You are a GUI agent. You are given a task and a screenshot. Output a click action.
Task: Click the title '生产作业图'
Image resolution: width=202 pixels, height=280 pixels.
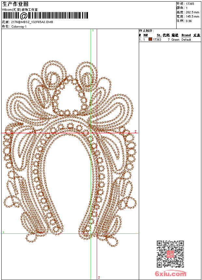coord(15,4)
